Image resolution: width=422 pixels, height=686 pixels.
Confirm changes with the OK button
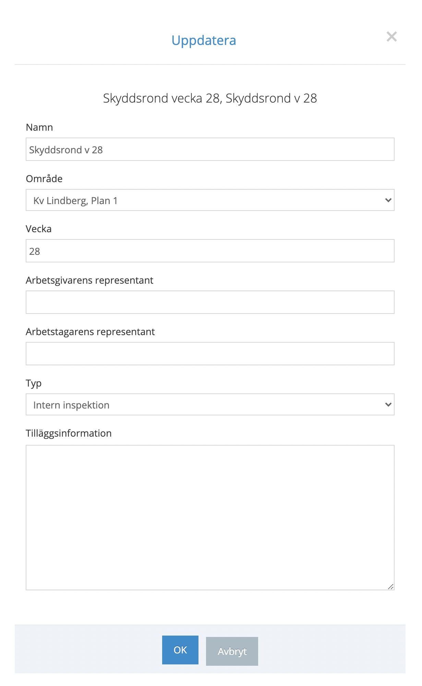click(x=180, y=650)
